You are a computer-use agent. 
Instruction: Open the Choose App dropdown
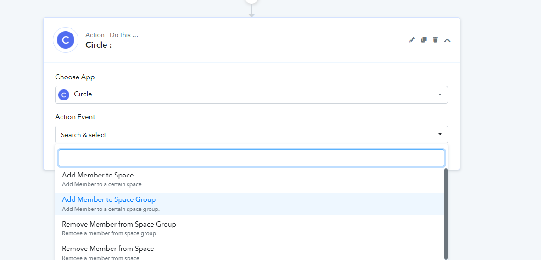[251, 94]
